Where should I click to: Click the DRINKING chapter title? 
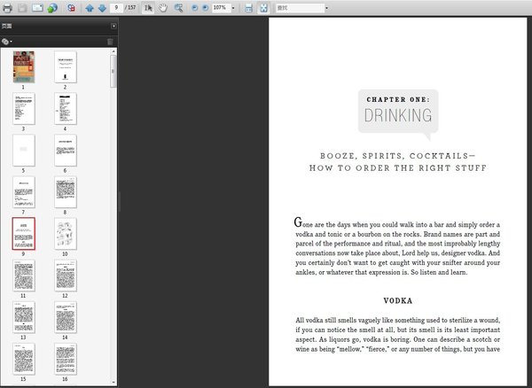click(x=398, y=115)
